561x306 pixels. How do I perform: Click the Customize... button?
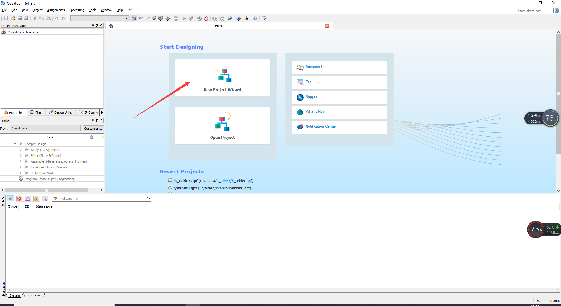[x=93, y=128]
